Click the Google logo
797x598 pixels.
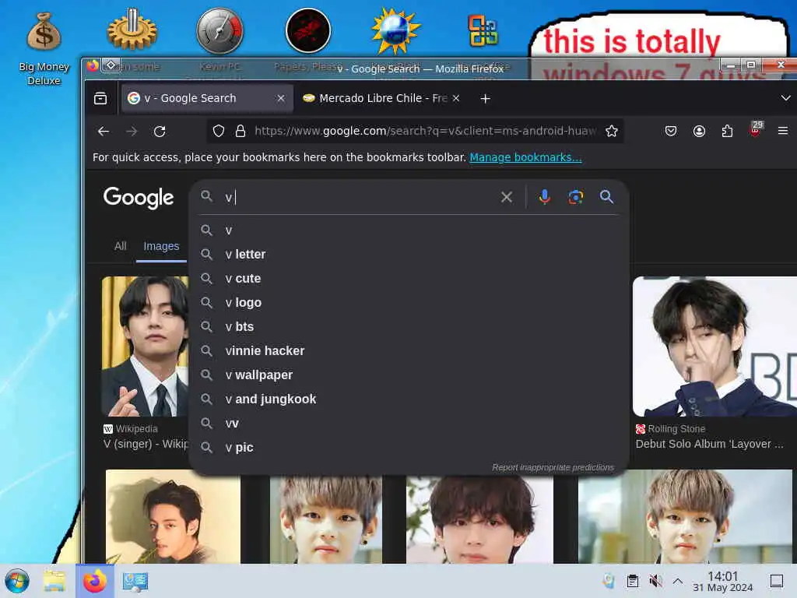(x=139, y=197)
